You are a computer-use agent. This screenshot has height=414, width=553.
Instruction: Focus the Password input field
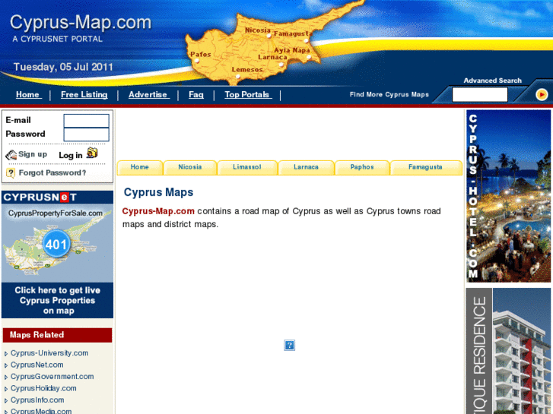click(87, 134)
